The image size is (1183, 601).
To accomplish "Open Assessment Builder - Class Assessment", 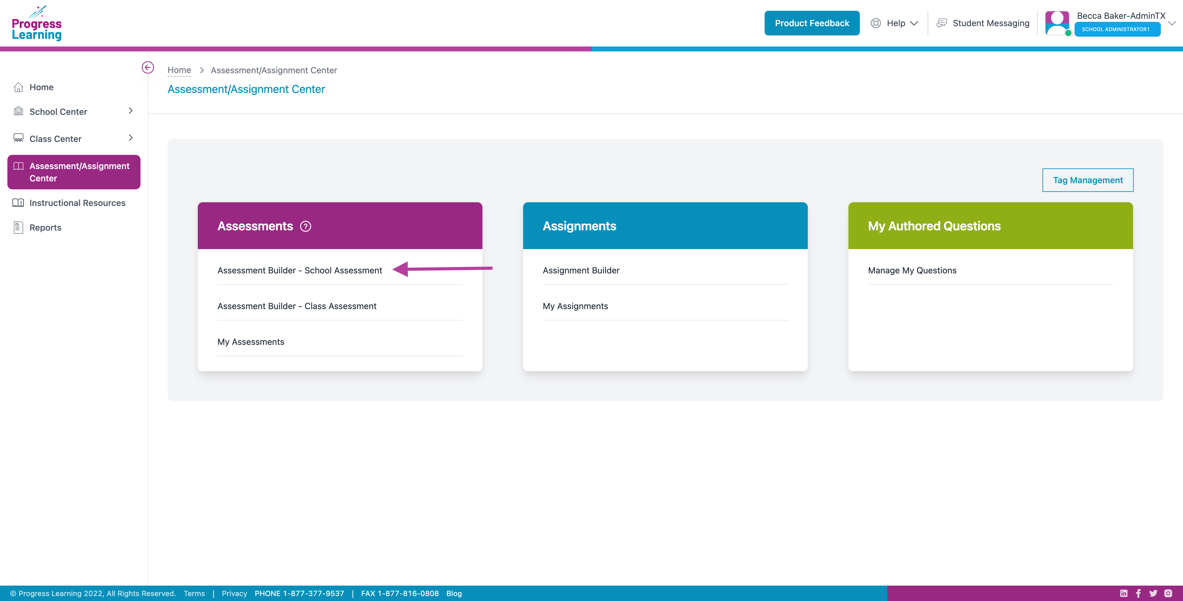I will [297, 306].
